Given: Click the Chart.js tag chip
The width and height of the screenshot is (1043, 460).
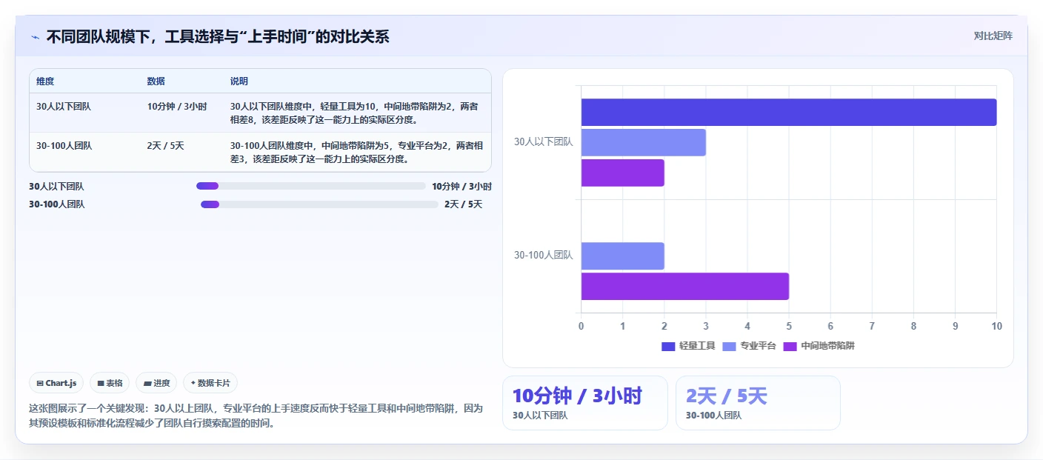Looking at the screenshot, I should point(57,383).
